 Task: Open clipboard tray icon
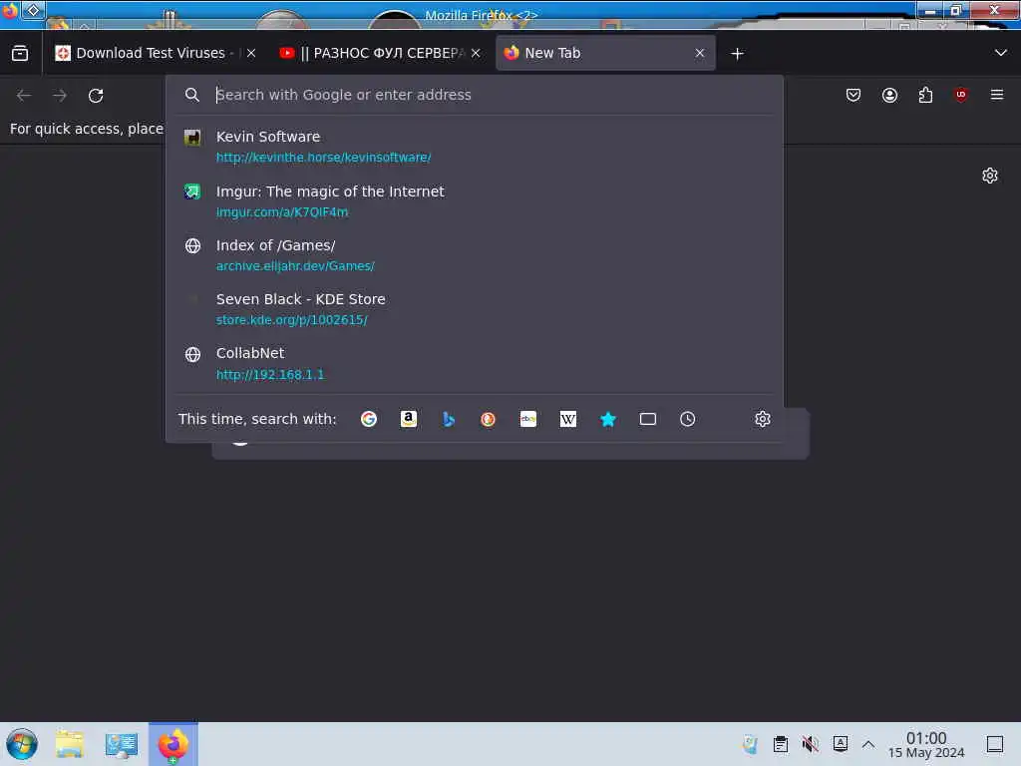click(x=780, y=744)
